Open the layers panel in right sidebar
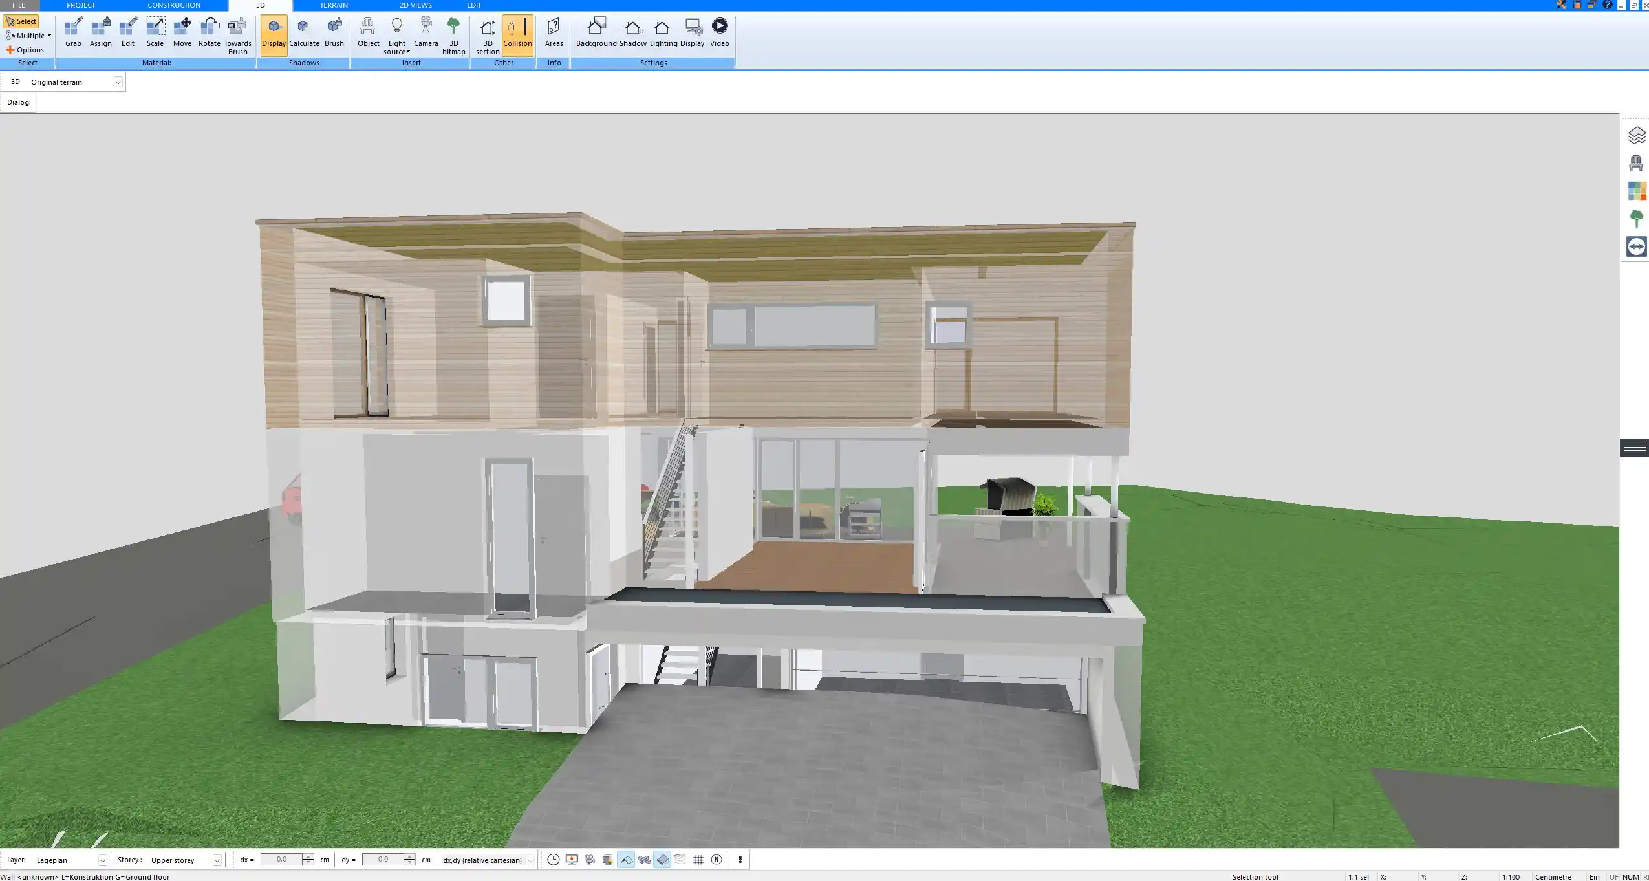 click(x=1637, y=135)
